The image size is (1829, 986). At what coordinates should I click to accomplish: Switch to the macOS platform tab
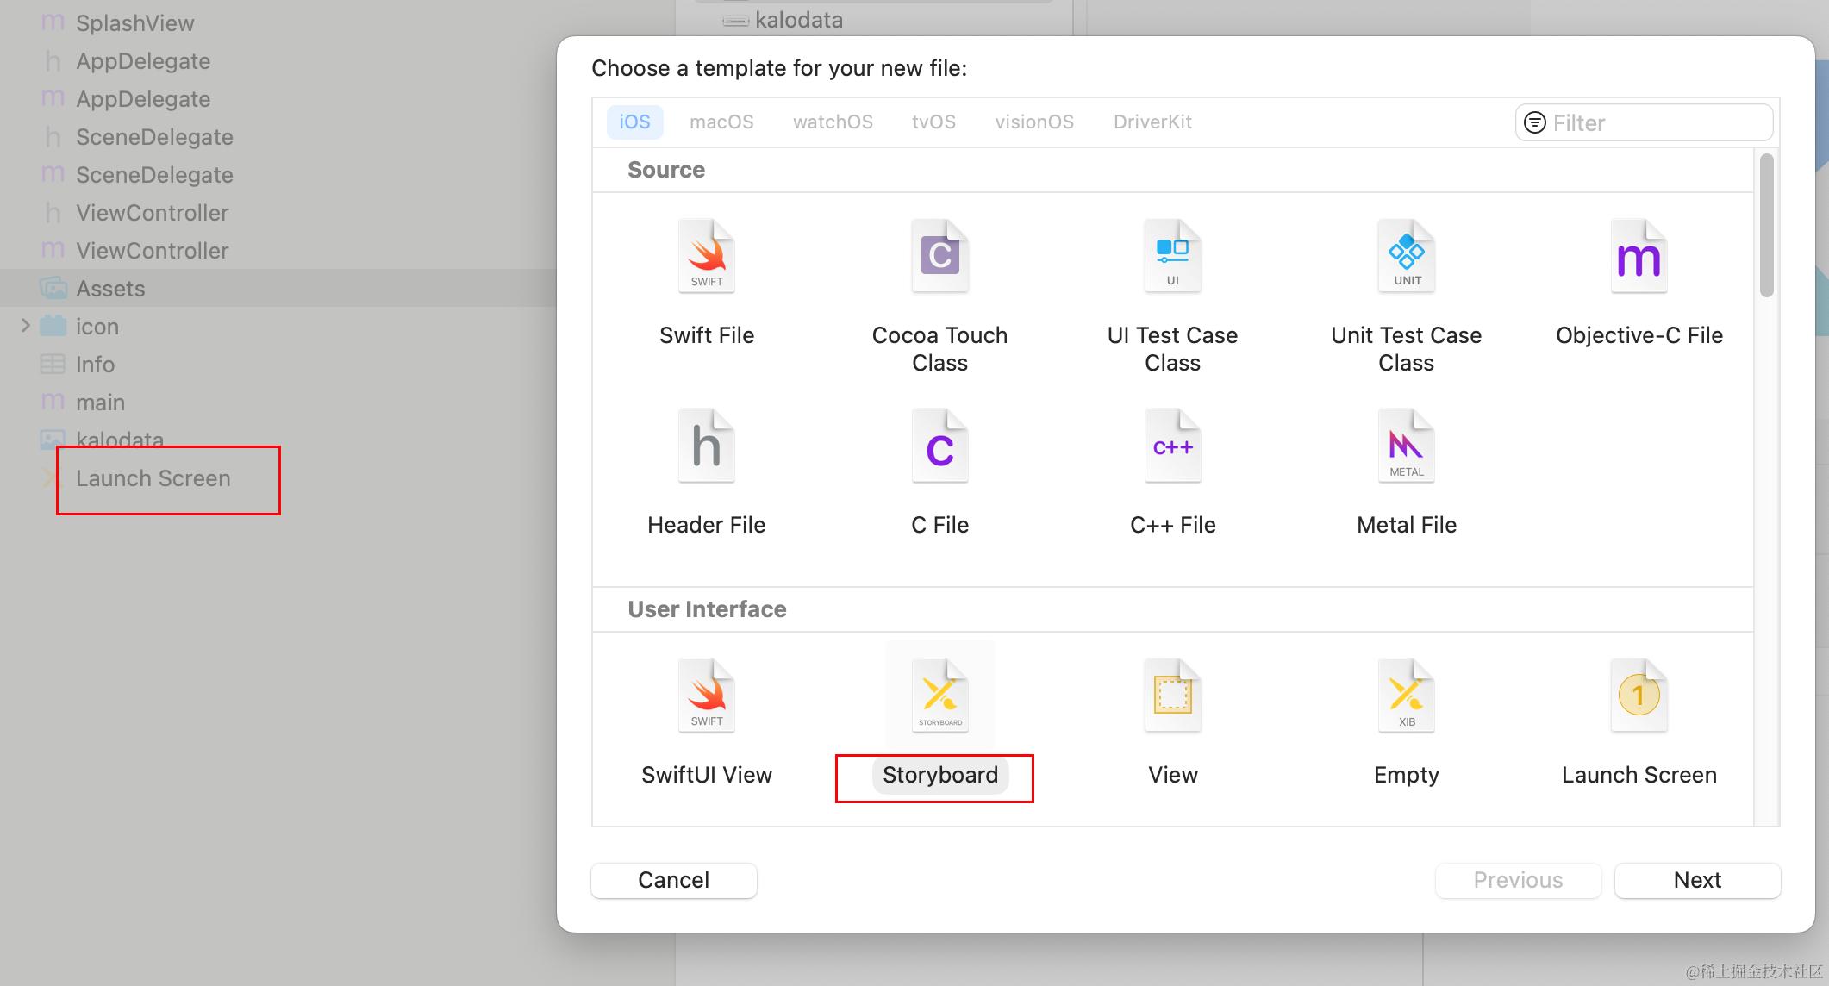(x=721, y=122)
